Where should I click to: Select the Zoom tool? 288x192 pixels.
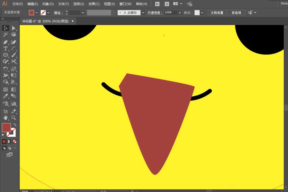coord(14,118)
